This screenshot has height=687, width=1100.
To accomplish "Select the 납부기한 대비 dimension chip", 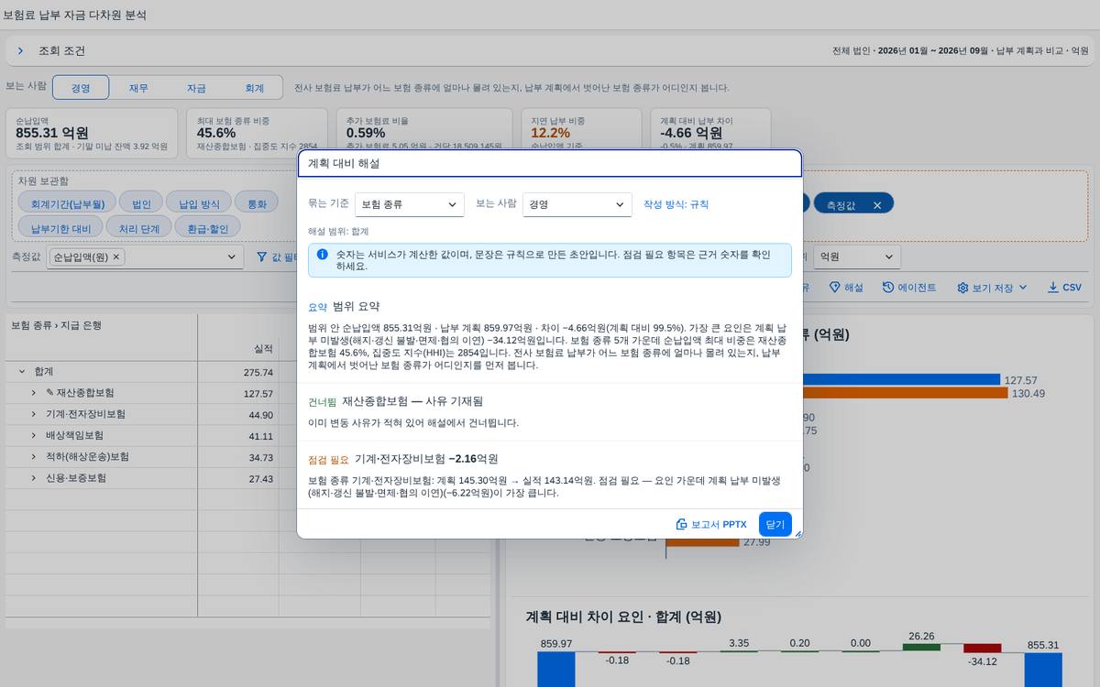I will [60, 227].
